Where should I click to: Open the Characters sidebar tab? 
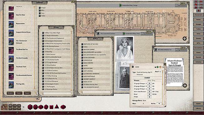click(198, 15)
